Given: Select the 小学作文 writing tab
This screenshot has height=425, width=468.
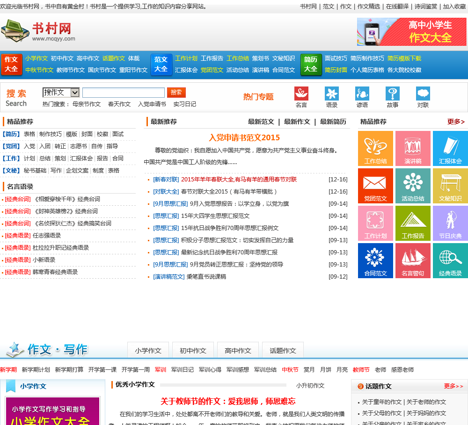Looking at the screenshot, I should (148, 351).
